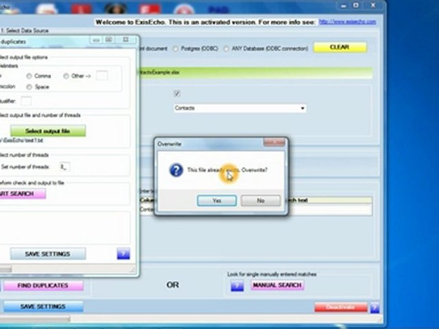The height and width of the screenshot is (329, 439).
Task: Click the red Deactivate button
Action: coord(341,307)
